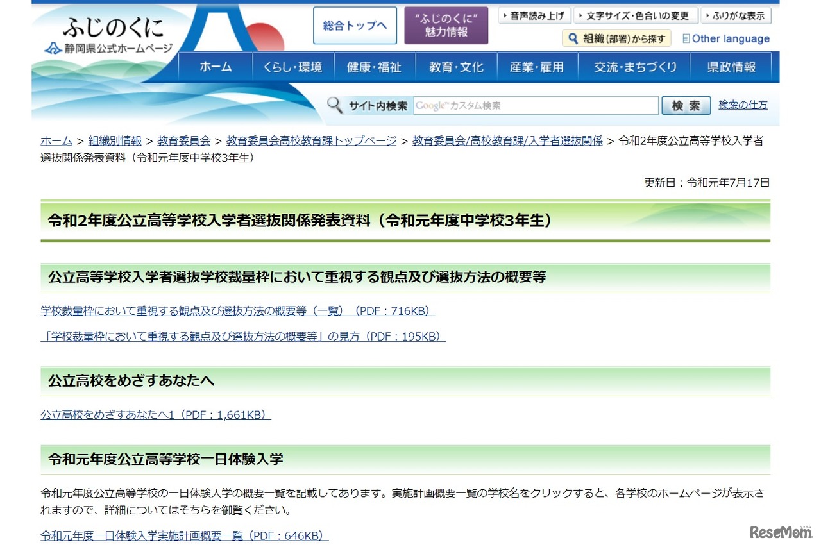Expand 検索の仕方 search help
The image size is (821, 547).
point(743,105)
